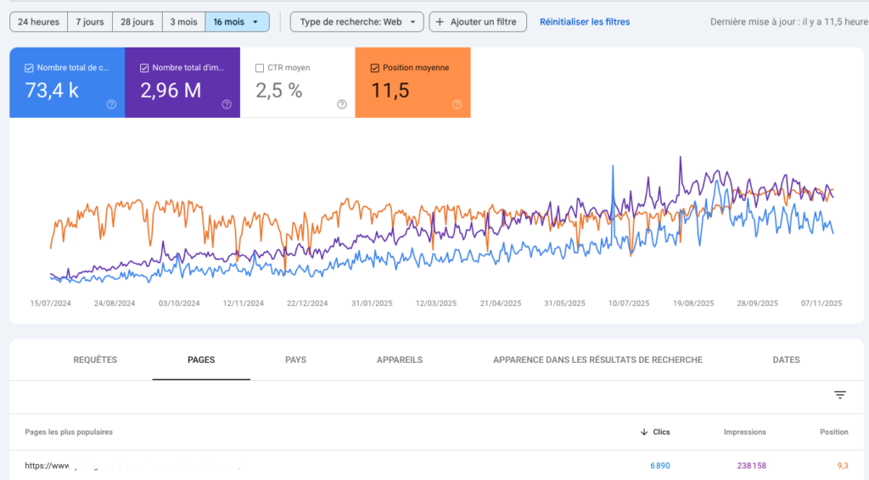Open Type de recherche: Web dropdown
The width and height of the screenshot is (869, 480).
(356, 22)
